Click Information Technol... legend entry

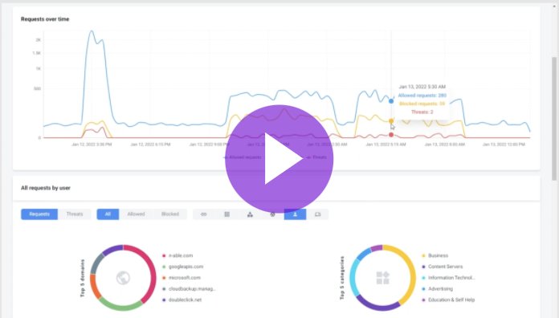coord(448,278)
